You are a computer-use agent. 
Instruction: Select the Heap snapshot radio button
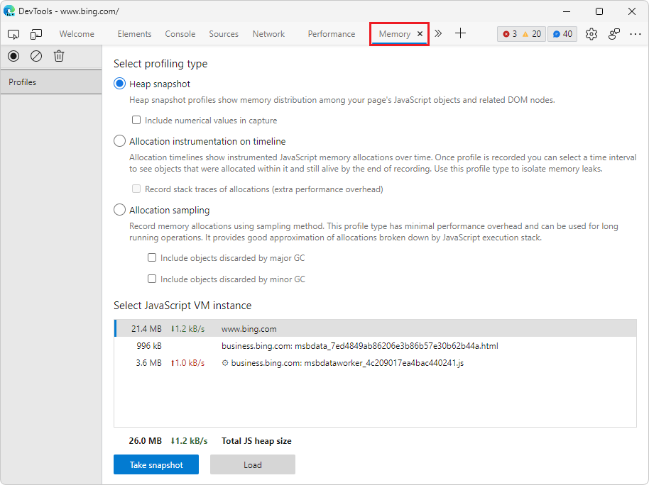click(x=119, y=84)
